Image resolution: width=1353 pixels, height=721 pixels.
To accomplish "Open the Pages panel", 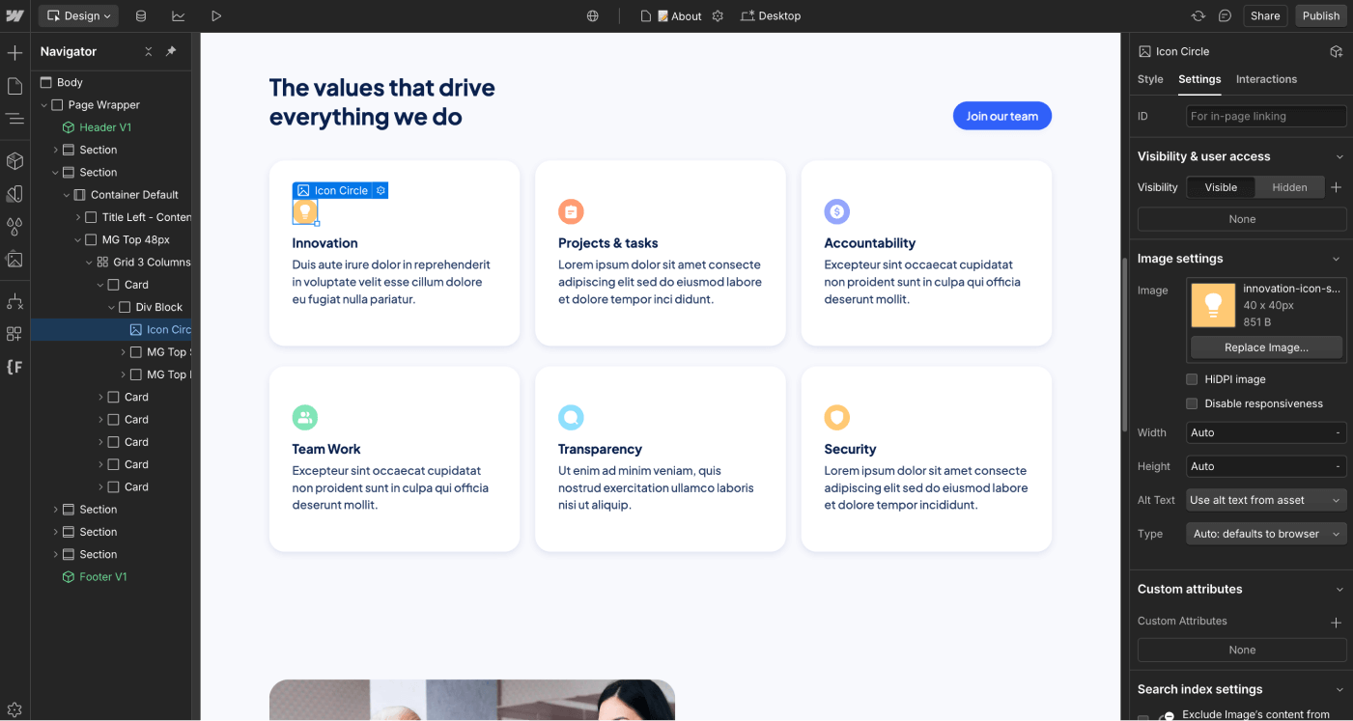I will point(14,85).
